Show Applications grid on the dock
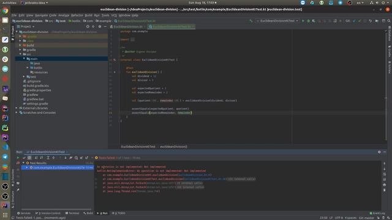The height and width of the screenshot is (220, 392). (x=5, y=215)
